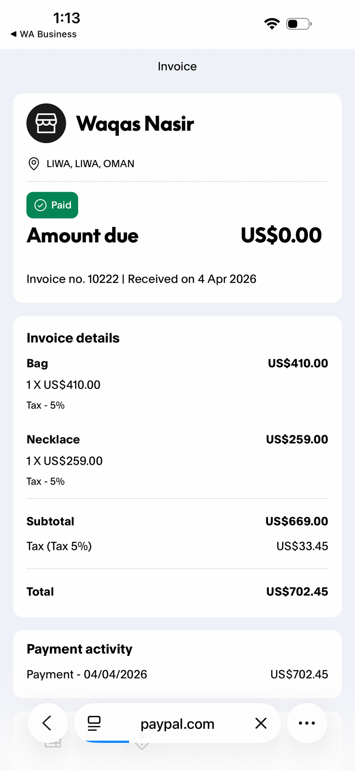Tap the Necklace line item
Viewport: 355px width, 771px height.
pyautogui.click(x=177, y=460)
